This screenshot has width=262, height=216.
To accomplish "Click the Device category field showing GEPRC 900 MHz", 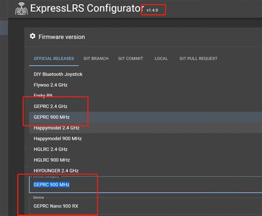I will pos(145,185).
